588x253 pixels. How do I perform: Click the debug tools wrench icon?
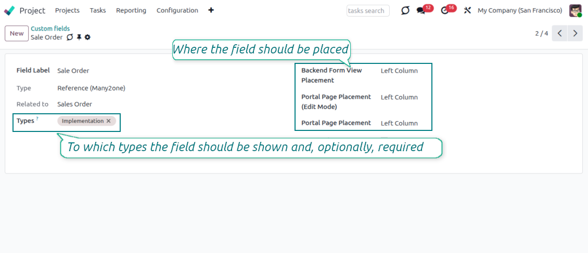click(467, 10)
